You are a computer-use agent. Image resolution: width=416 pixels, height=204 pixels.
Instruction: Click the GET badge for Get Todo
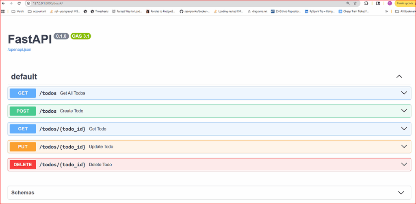23,129
